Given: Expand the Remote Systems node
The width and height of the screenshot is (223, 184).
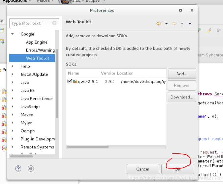Looking at the screenshot, I should (13, 147).
